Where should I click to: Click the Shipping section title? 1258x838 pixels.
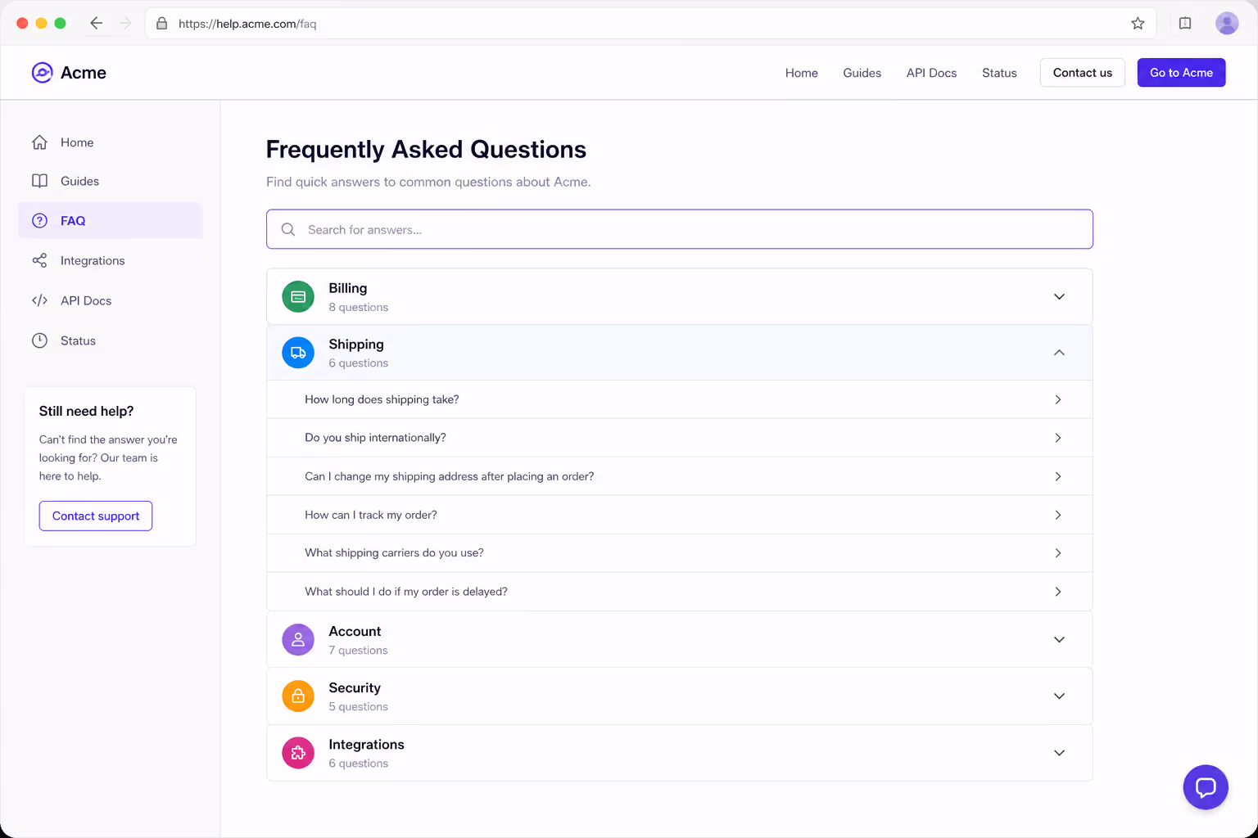[356, 345]
